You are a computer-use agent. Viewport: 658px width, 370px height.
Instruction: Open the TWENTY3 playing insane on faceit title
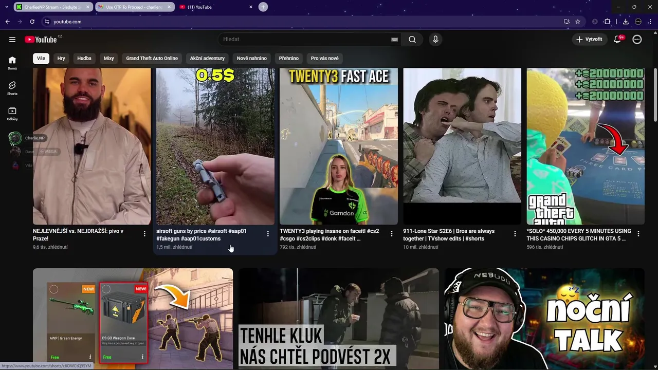point(330,235)
